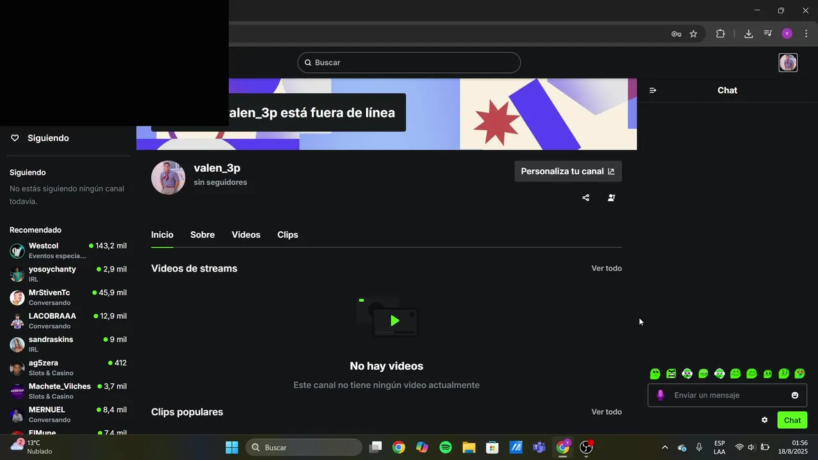Click Ver todo for Clips populares
The height and width of the screenshot is (460, 818).
point(606,412)
